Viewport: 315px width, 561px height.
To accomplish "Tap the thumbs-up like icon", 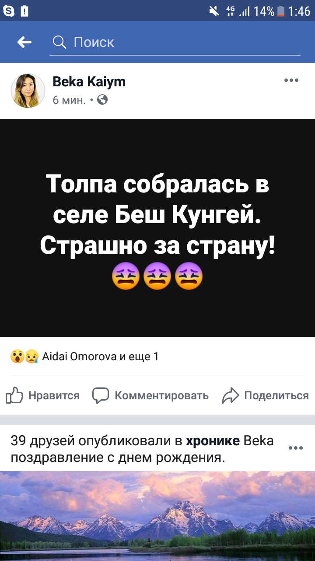I will (x=14, y=395).
